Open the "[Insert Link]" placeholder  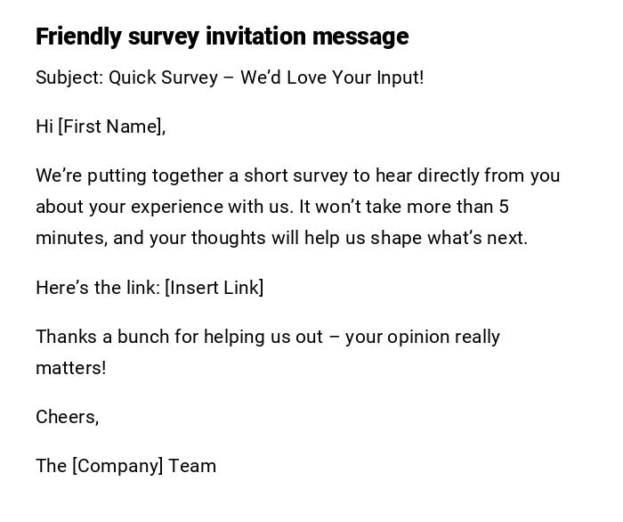coord(214,288)
